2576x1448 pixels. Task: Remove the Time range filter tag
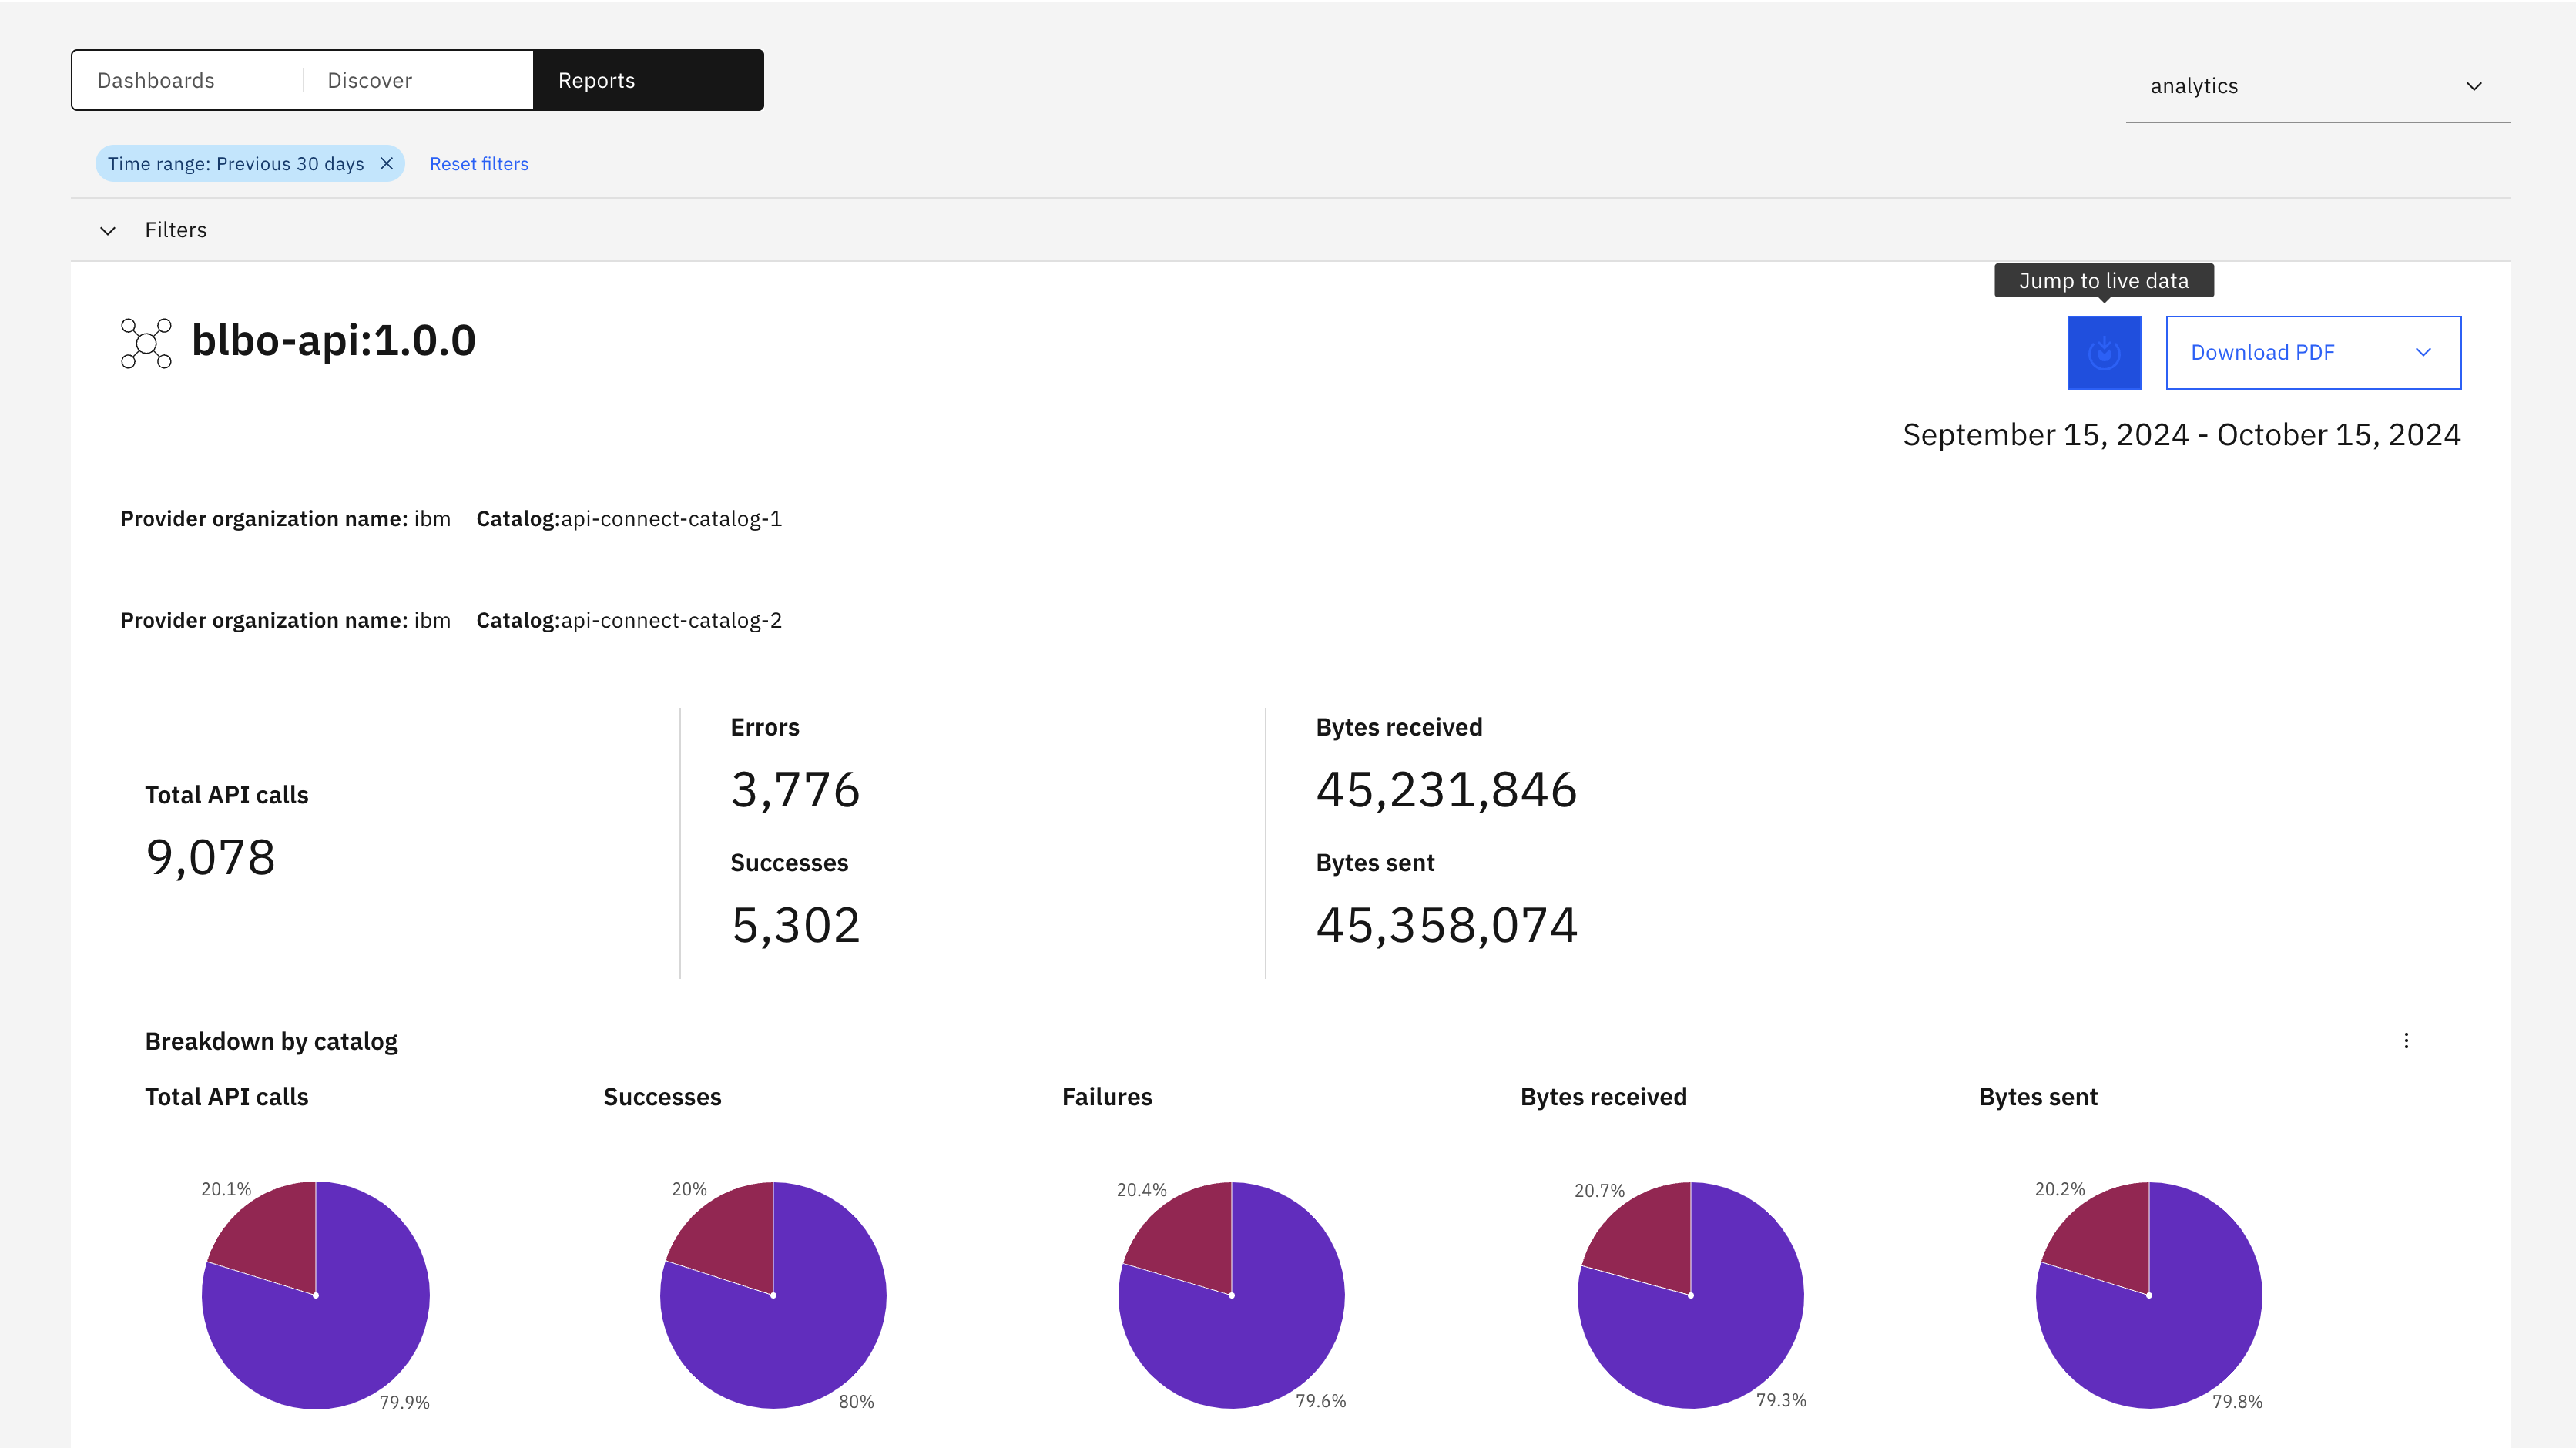tap(386, 163)
